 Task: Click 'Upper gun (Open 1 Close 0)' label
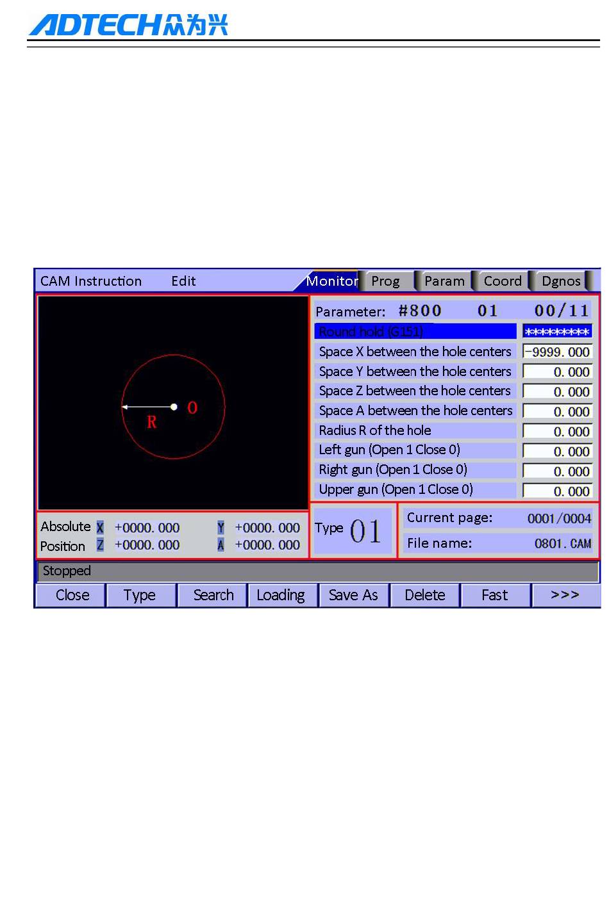(x=396, y=489)
